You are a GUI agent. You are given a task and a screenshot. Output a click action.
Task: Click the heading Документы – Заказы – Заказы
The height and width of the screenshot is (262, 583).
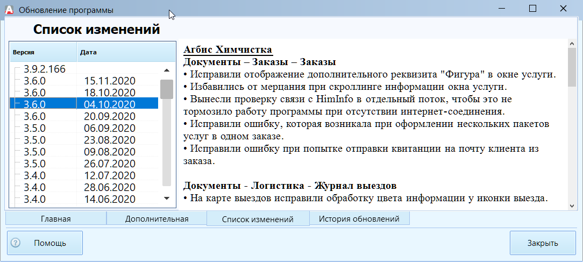(x=260, y=61)
